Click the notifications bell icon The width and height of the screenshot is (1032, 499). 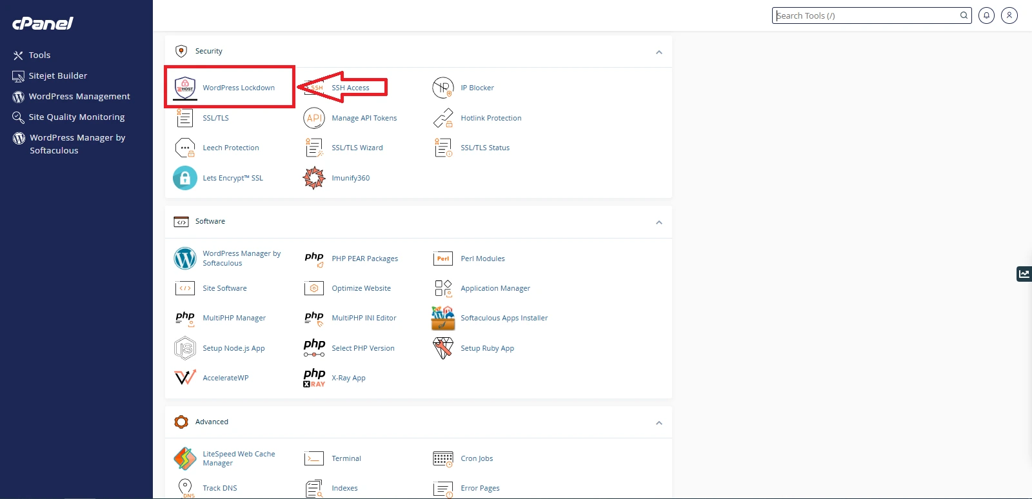986,15
